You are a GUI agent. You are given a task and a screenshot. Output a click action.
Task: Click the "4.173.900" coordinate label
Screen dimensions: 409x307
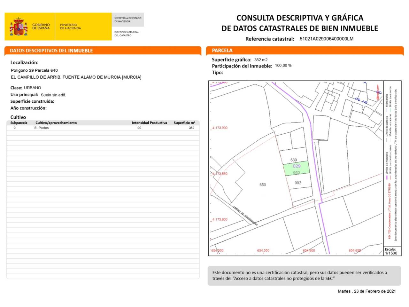click(220, 128)
